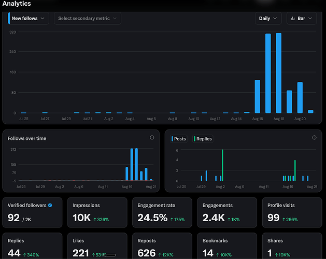326x259 pixels.
Task: Open the New follows primary metric dropdown
Action: (29, 18)
